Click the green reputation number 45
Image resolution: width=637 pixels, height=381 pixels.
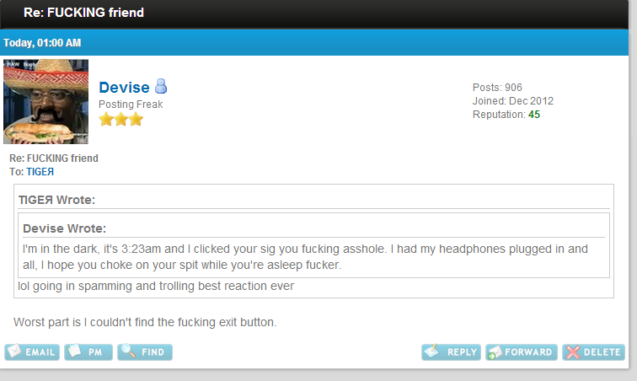[x=534, y=115]
